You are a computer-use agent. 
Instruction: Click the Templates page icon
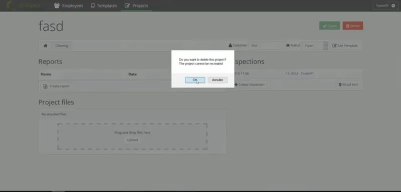click(93, 5)
